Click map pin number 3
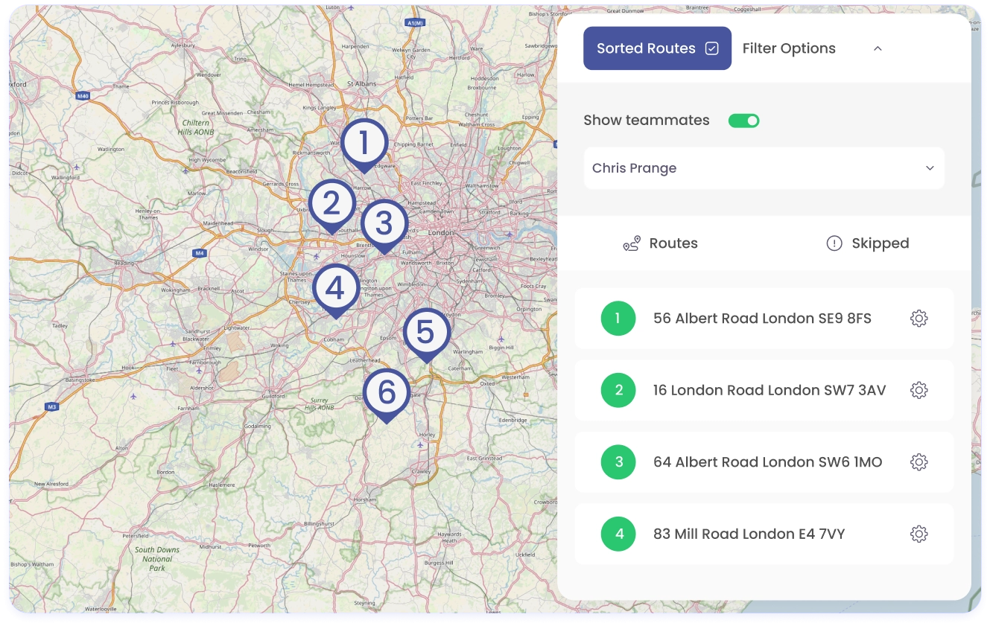Image resolution: width=990 pixels, height=626 pixels. (x=384, y=224)
